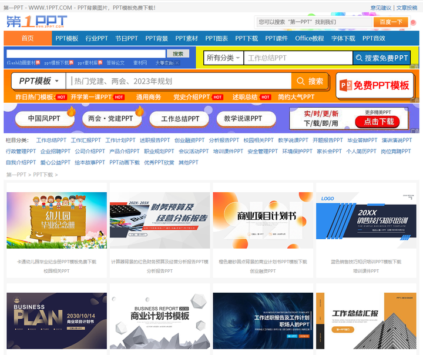Click 第一PPT in breadcrumb
423x355 pixels.
tap(16, 175)
